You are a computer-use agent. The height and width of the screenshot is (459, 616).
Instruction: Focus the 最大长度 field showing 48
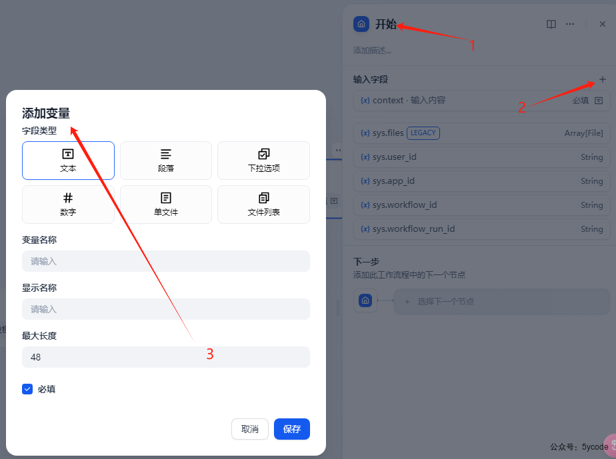166,357
